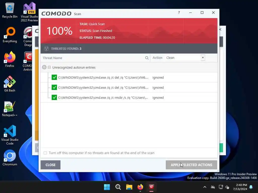Minimize the Comodo Scan window

point(190,13)
